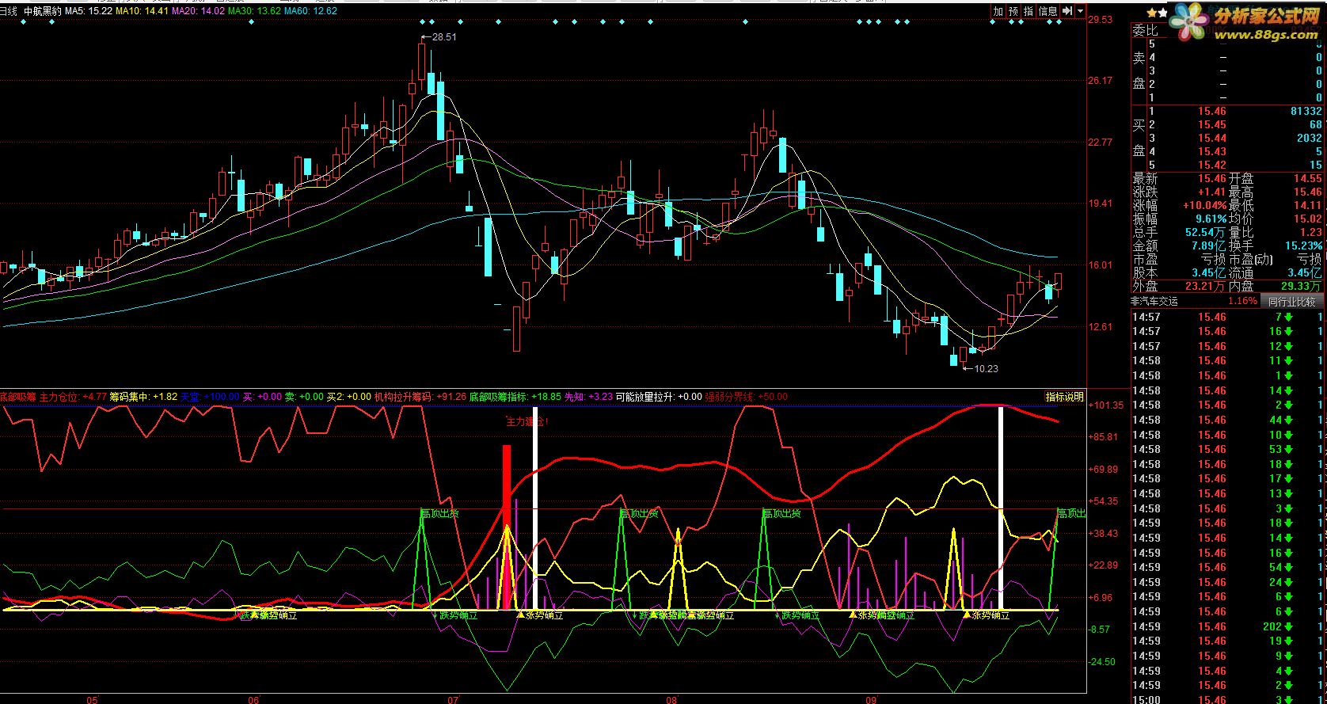Click the 内盘 29.33万 value
This screenshot has width=1327, height=704.
click(x=1301, y=287)
